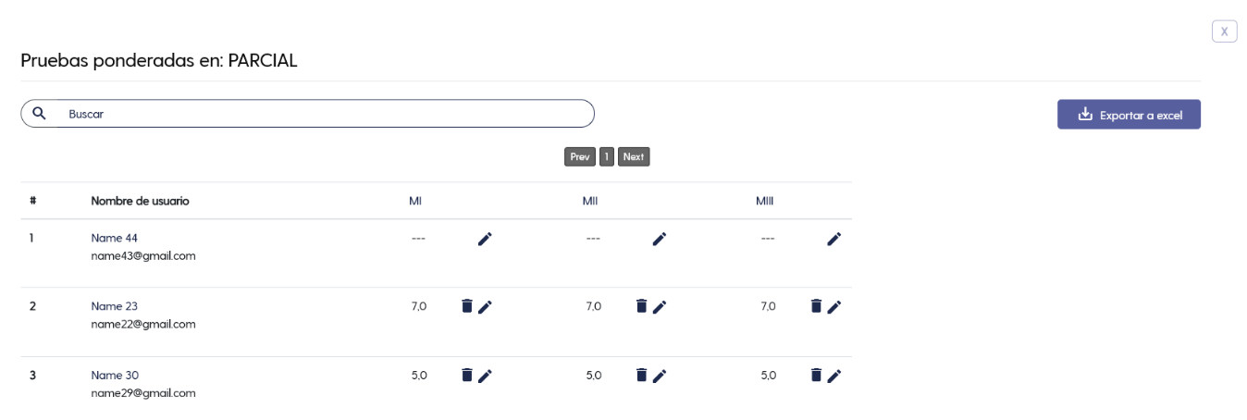Edit MI score for Name 30
Viewport: 1247px width, 420px height.
click(485, 376)
